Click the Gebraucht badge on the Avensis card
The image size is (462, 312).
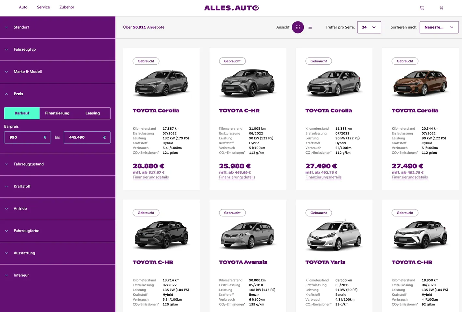pos(232,213)
